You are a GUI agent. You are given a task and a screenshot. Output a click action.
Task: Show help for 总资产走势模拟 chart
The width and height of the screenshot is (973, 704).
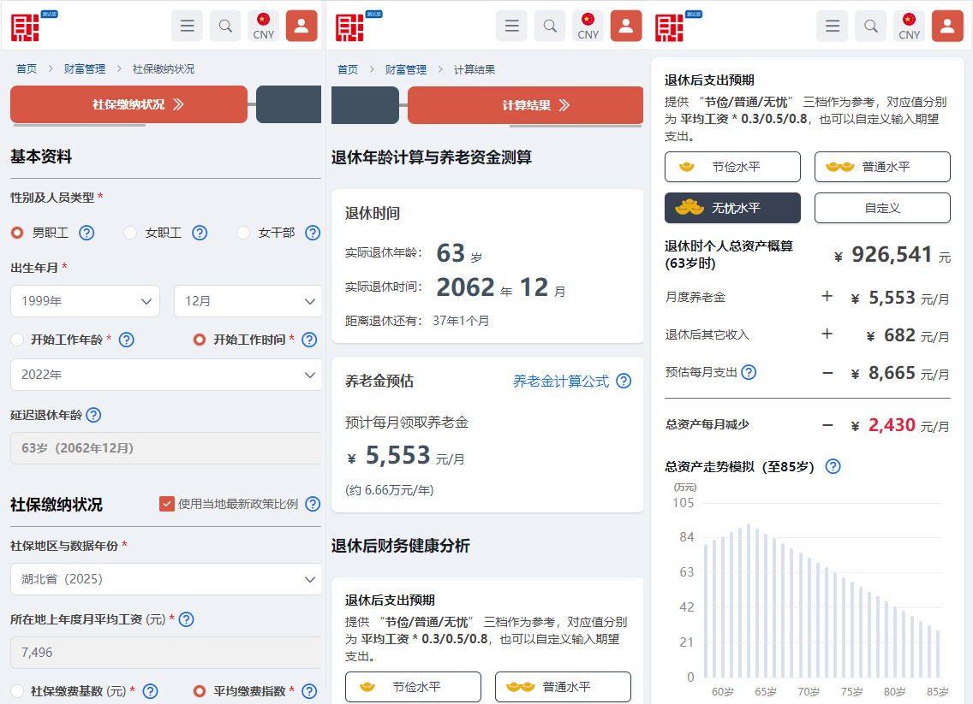click(x=833, y=466)
